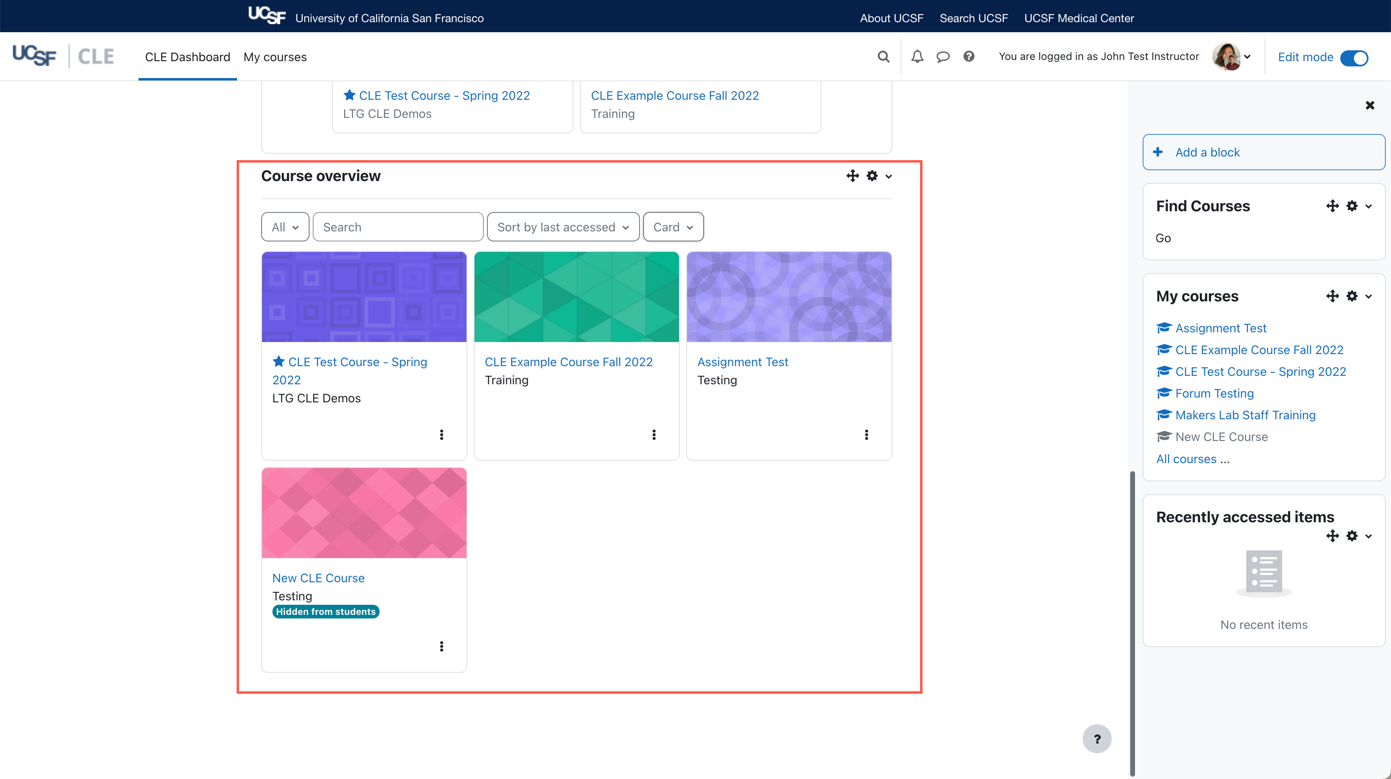Image resolution: width=1391 pixels, height=779 pixels.
Task: Open three-dot menu on Assignment Test card
Action: [867, 435]
